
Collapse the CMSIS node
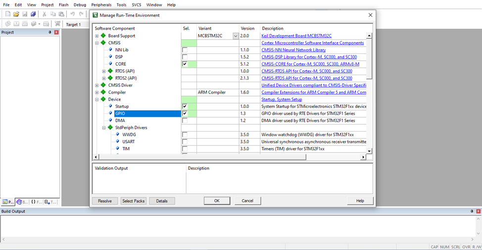pyautogui.click(x=97, y=43)
